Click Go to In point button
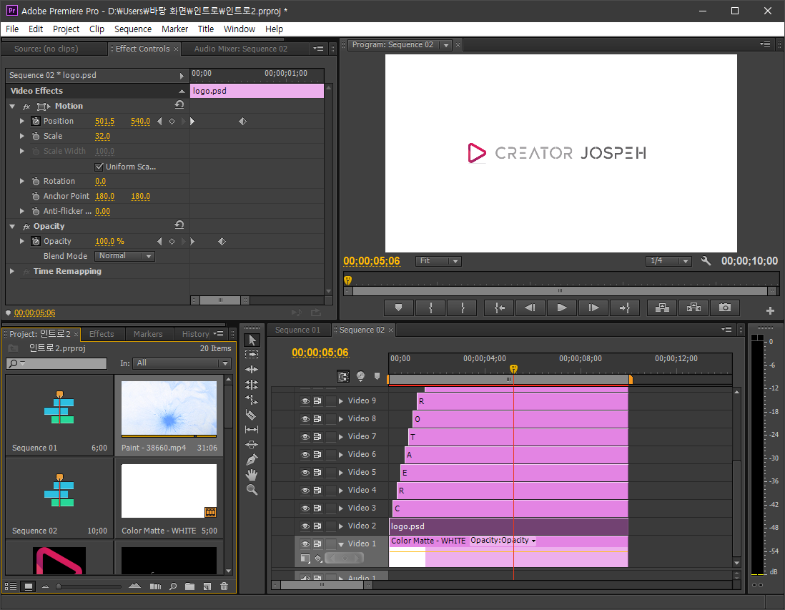 (499, 308)
